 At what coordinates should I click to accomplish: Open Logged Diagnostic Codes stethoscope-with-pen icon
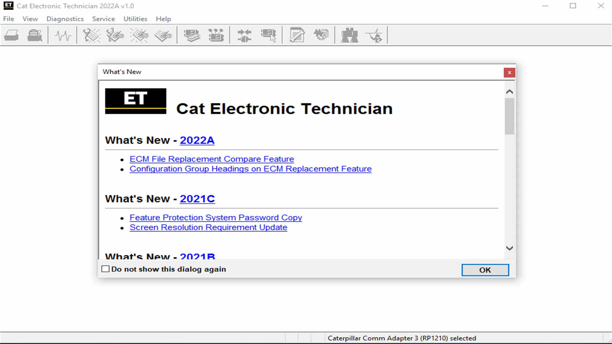[115, 35]
